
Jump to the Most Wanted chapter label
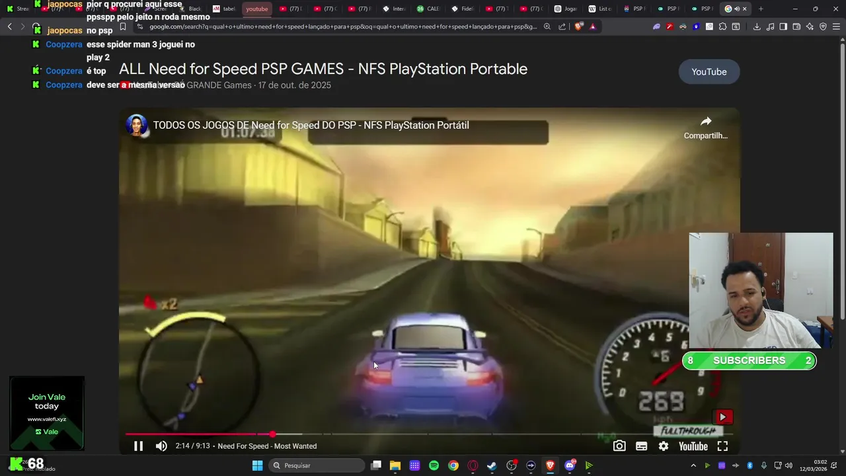tap(267, 446)
